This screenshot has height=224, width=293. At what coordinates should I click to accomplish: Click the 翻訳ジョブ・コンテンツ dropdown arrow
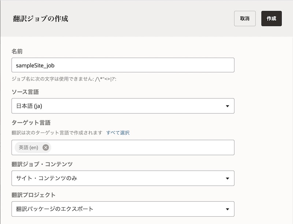[227, 178]
